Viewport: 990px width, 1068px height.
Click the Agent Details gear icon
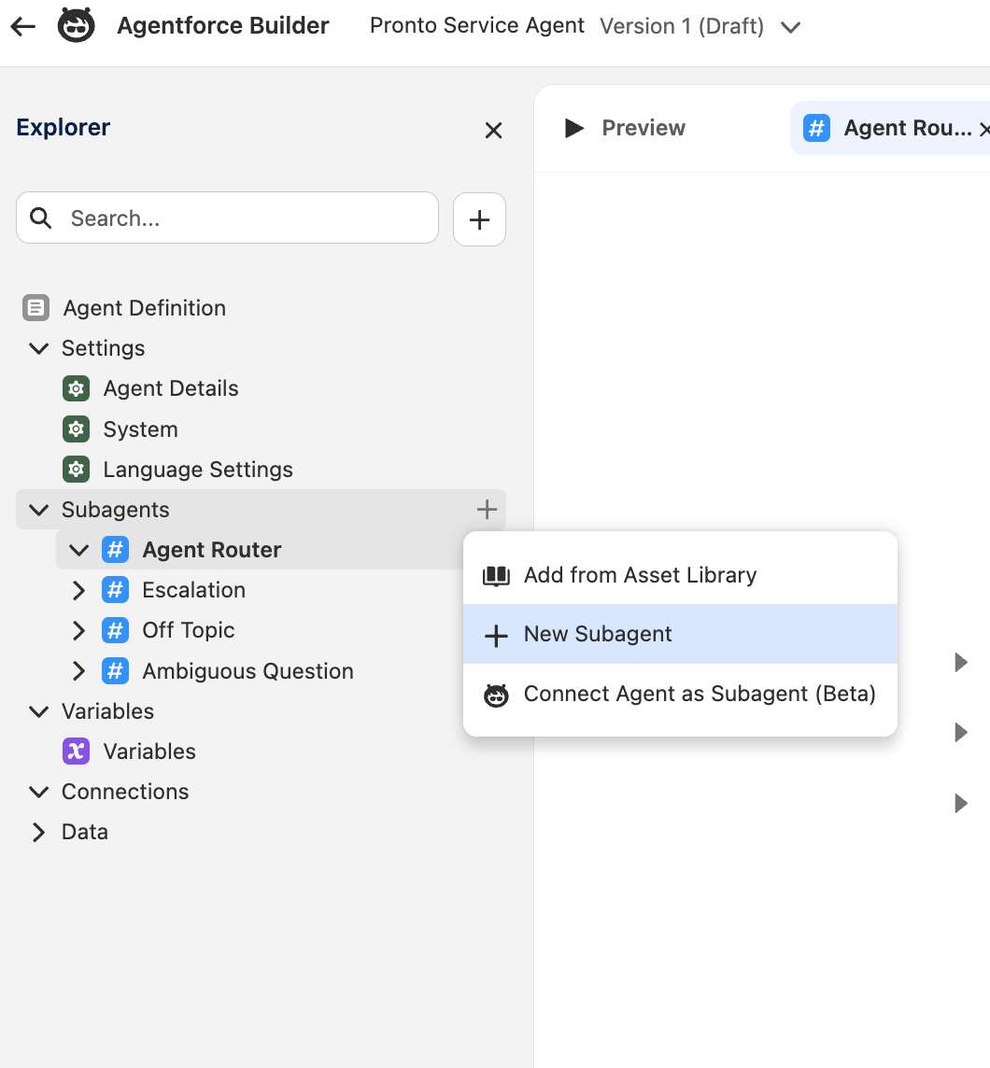coord(76,389)
